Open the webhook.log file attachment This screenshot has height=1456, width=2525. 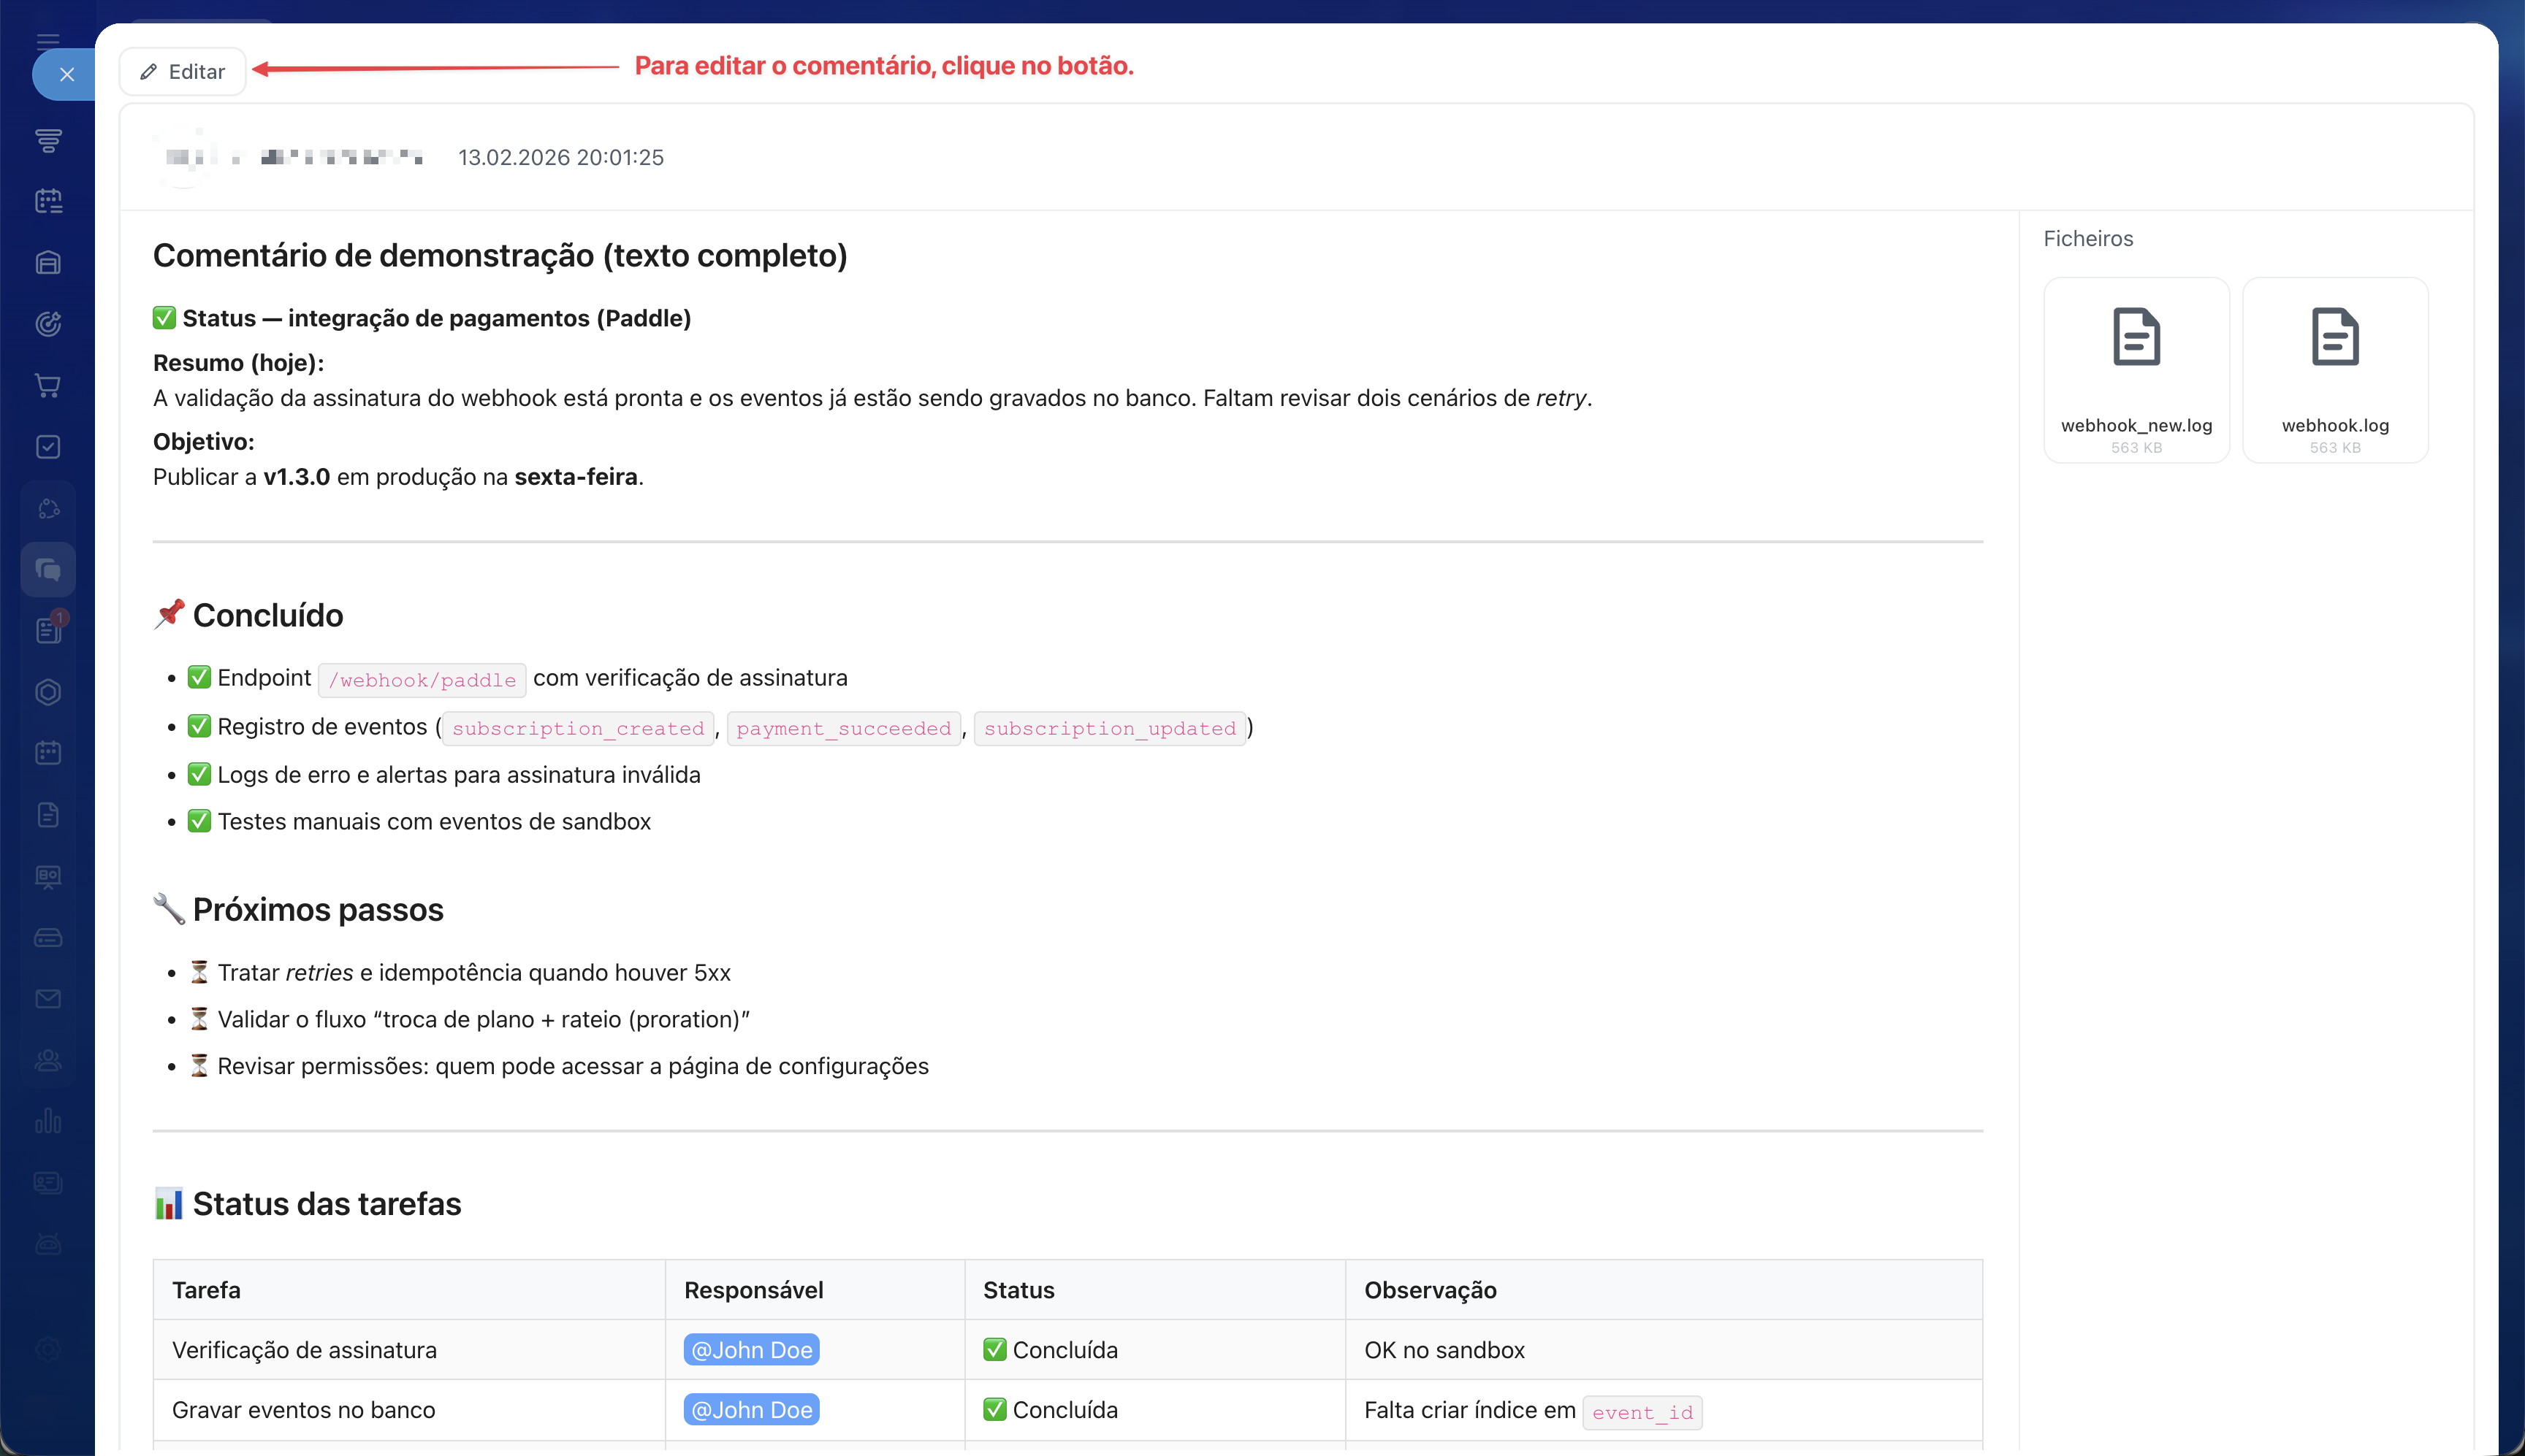(2334, 370)
